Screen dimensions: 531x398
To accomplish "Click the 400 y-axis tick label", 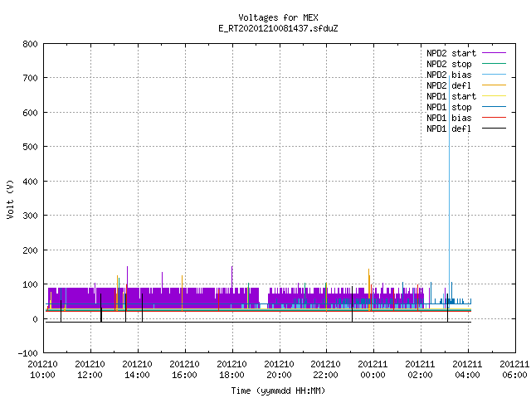I will point(30,182).
